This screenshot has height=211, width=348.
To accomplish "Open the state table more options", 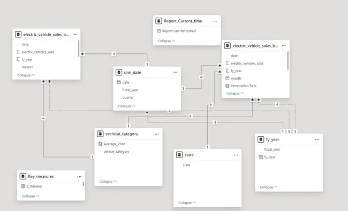I will 236,155.
